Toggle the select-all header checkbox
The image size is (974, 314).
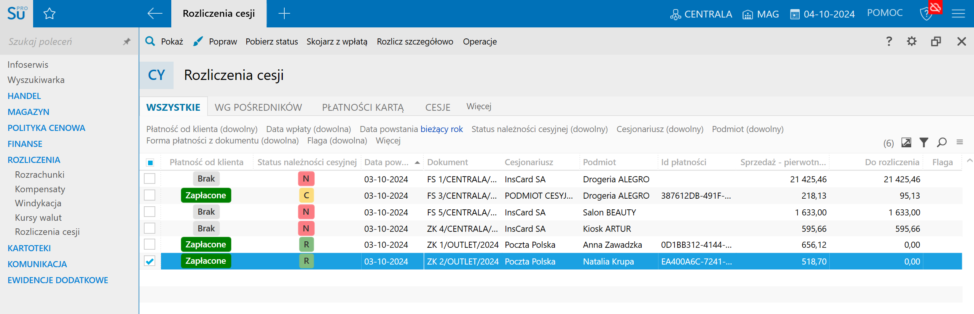[x=150, y=163]
